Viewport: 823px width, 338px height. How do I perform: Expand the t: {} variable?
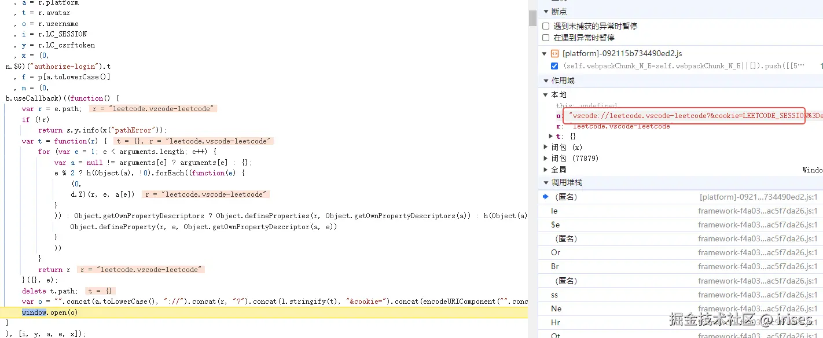coord(551,136)
